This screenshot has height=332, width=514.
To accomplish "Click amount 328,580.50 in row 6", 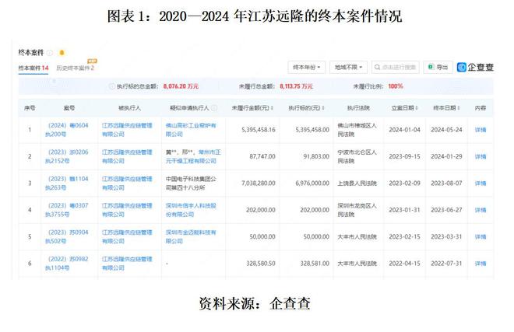I will point(261,264).
